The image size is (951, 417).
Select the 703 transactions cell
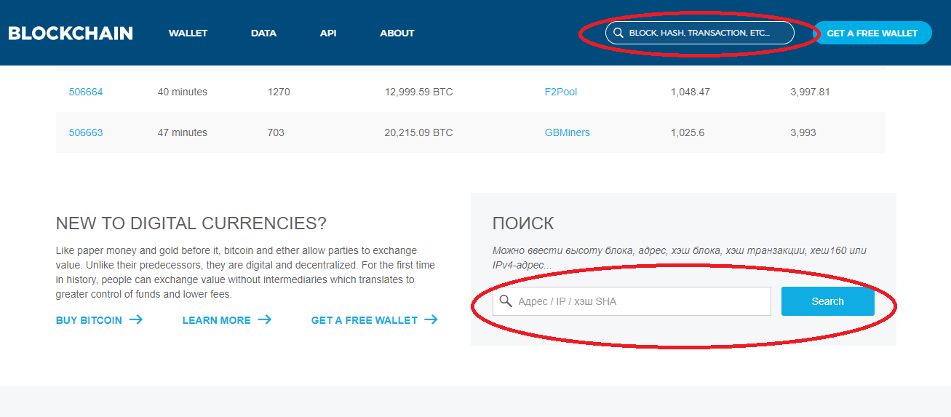(x=276, y=132)
